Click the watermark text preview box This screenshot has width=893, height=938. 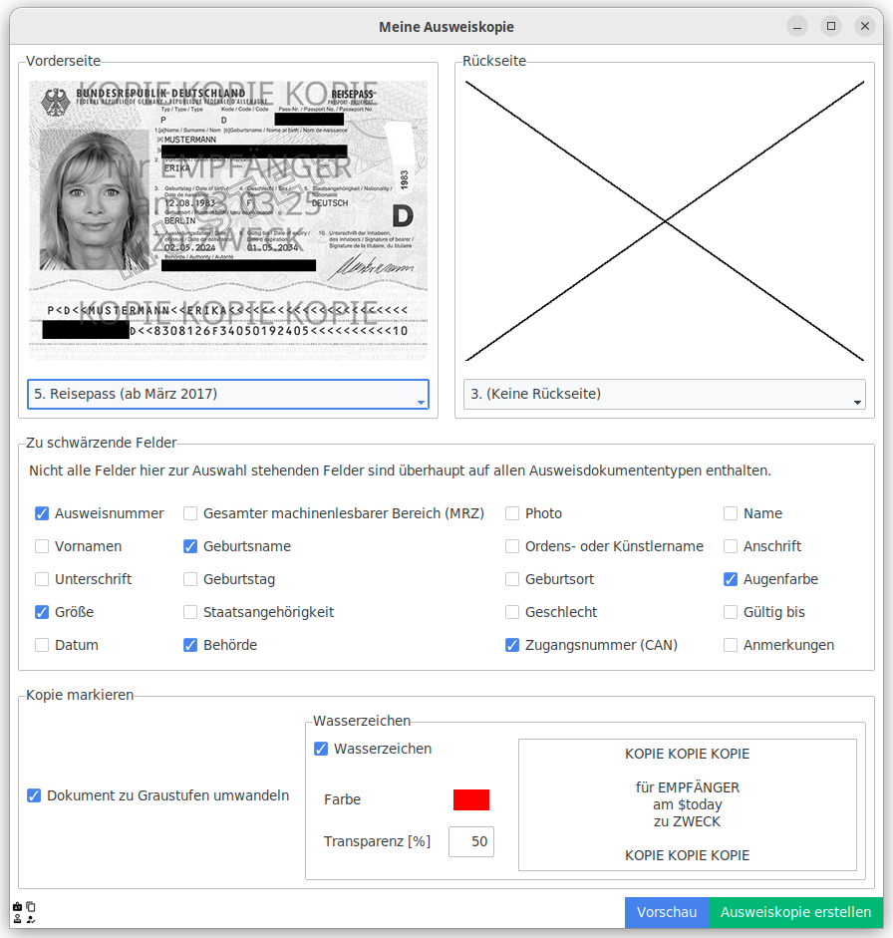tap(687, 804)
